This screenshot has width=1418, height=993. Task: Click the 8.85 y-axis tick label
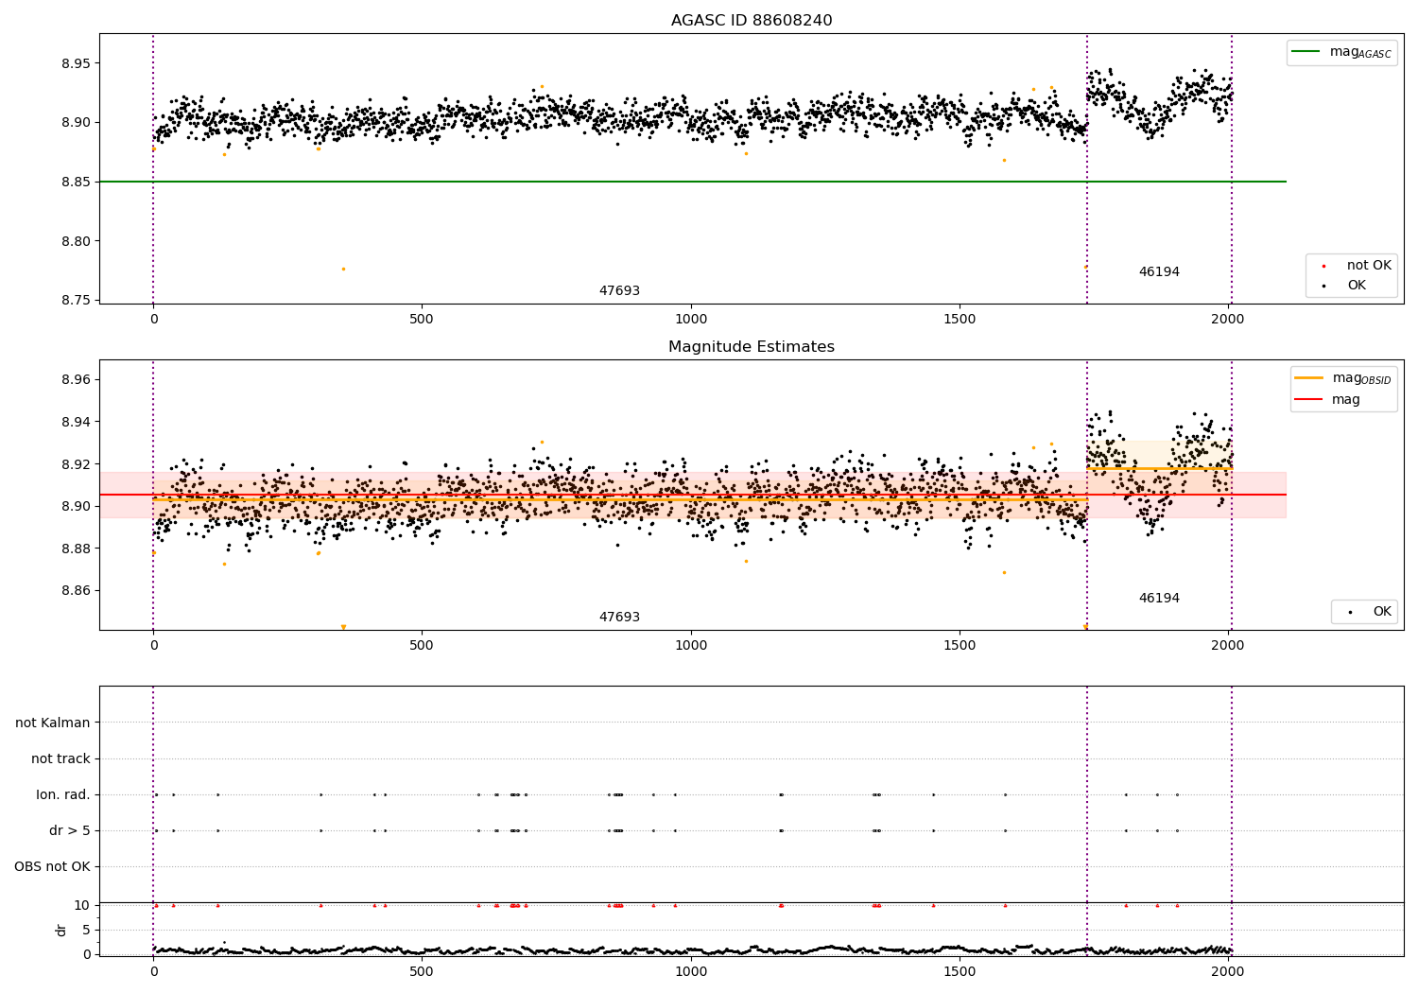77,182
